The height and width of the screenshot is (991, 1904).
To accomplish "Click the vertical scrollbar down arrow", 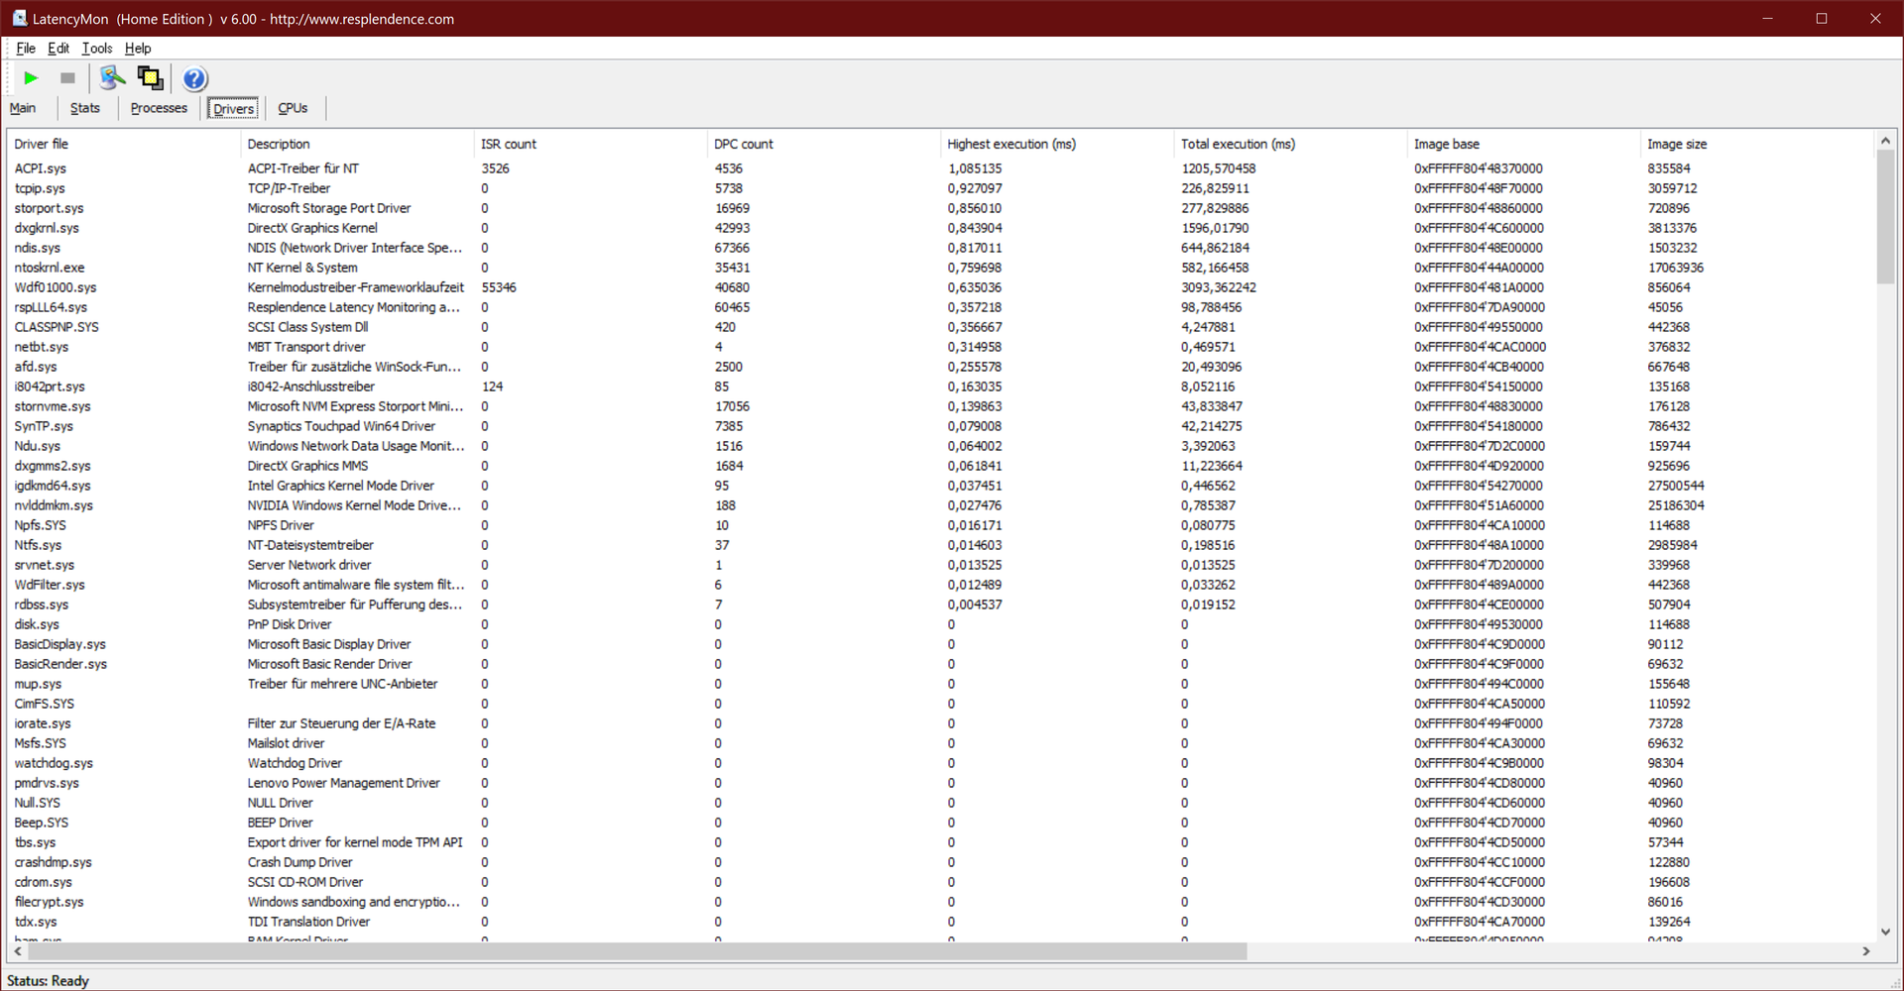I will pyautogui.click(x=1885, y=932).
